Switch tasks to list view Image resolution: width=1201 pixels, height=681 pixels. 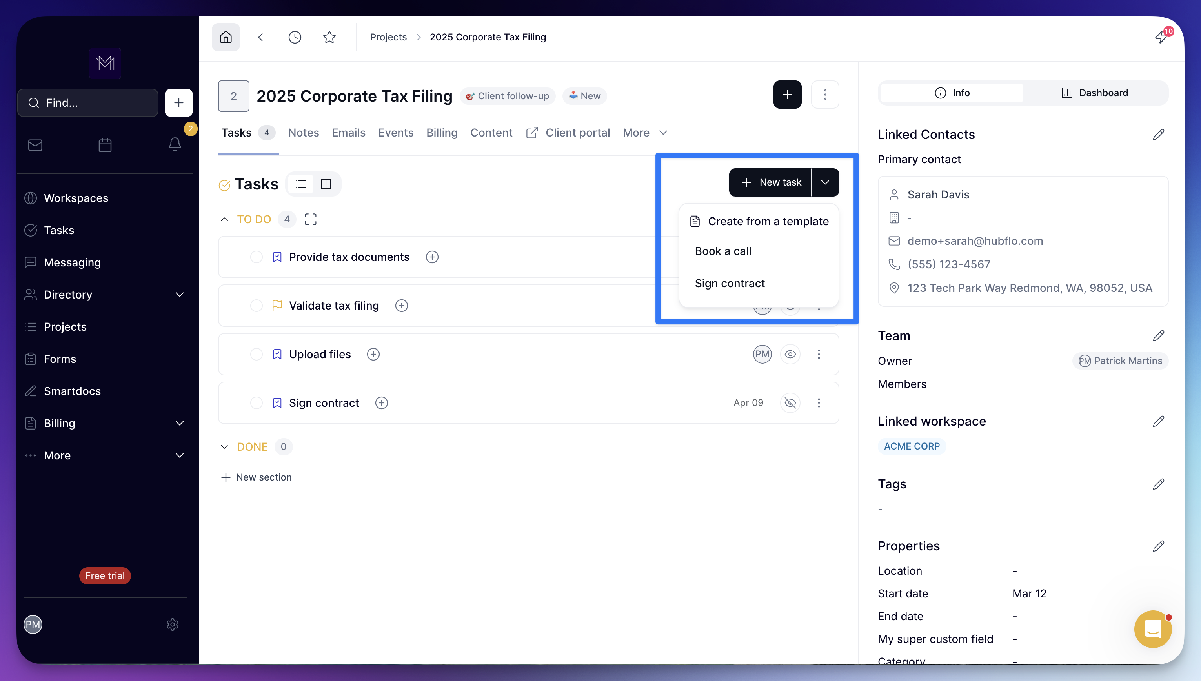click(x=300, y=184)
